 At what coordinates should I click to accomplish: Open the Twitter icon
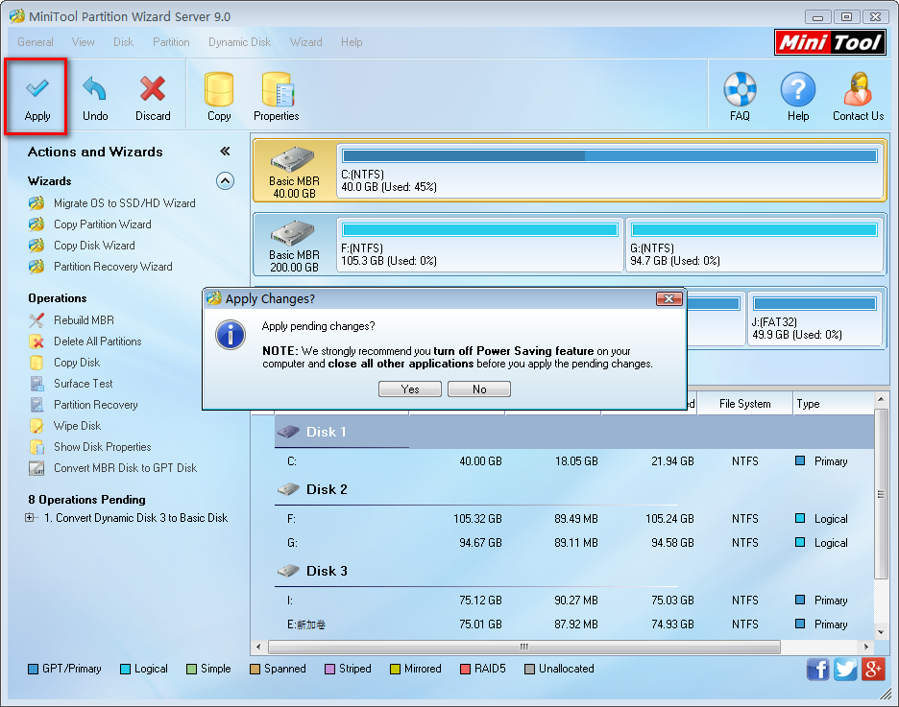pos(845,669)
